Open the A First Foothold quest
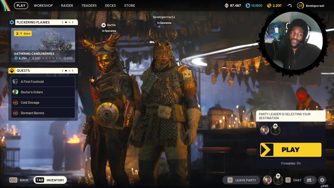Viewport: 334px width, 188px height. tap(43, 81)
